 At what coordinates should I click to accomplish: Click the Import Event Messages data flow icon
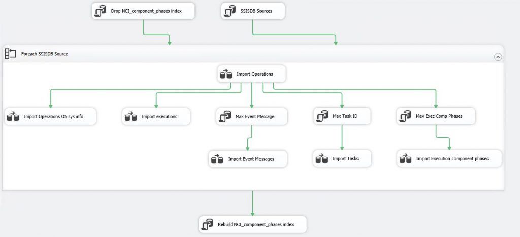[217, 159]
